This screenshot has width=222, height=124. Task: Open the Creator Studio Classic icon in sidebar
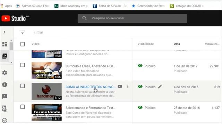point(5,108)
